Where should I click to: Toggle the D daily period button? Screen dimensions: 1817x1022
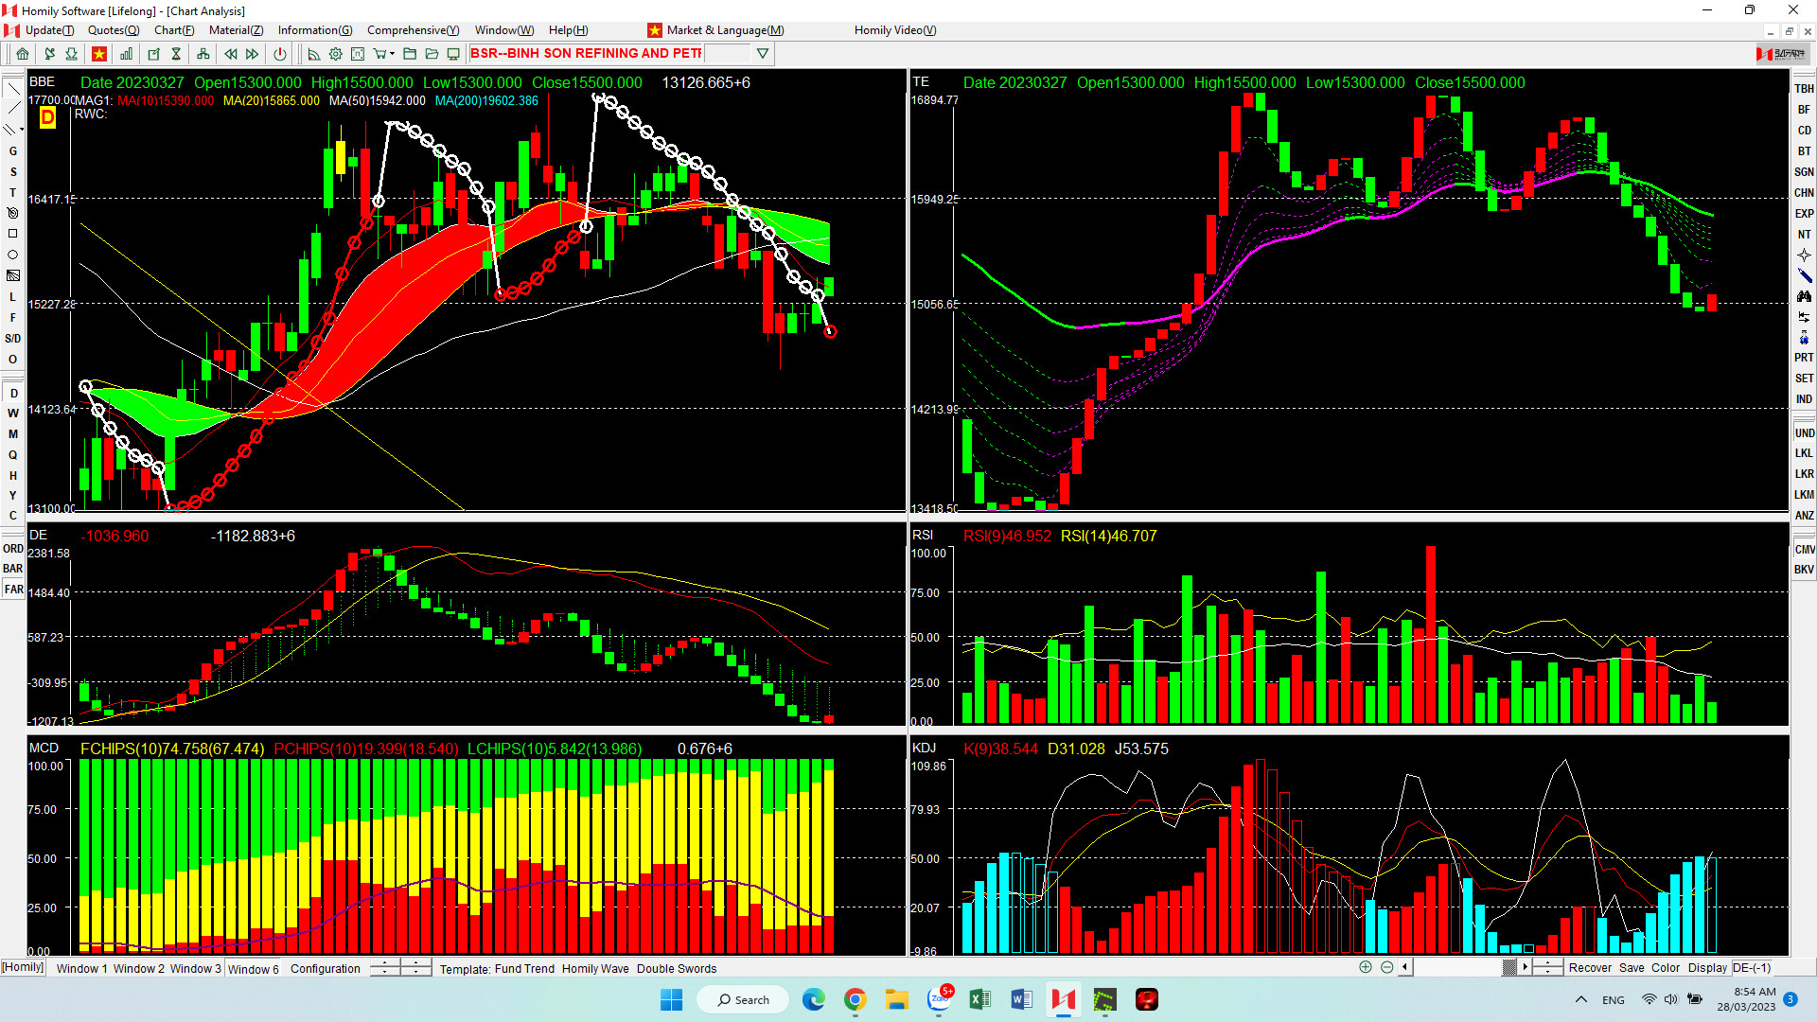point(13,394)
